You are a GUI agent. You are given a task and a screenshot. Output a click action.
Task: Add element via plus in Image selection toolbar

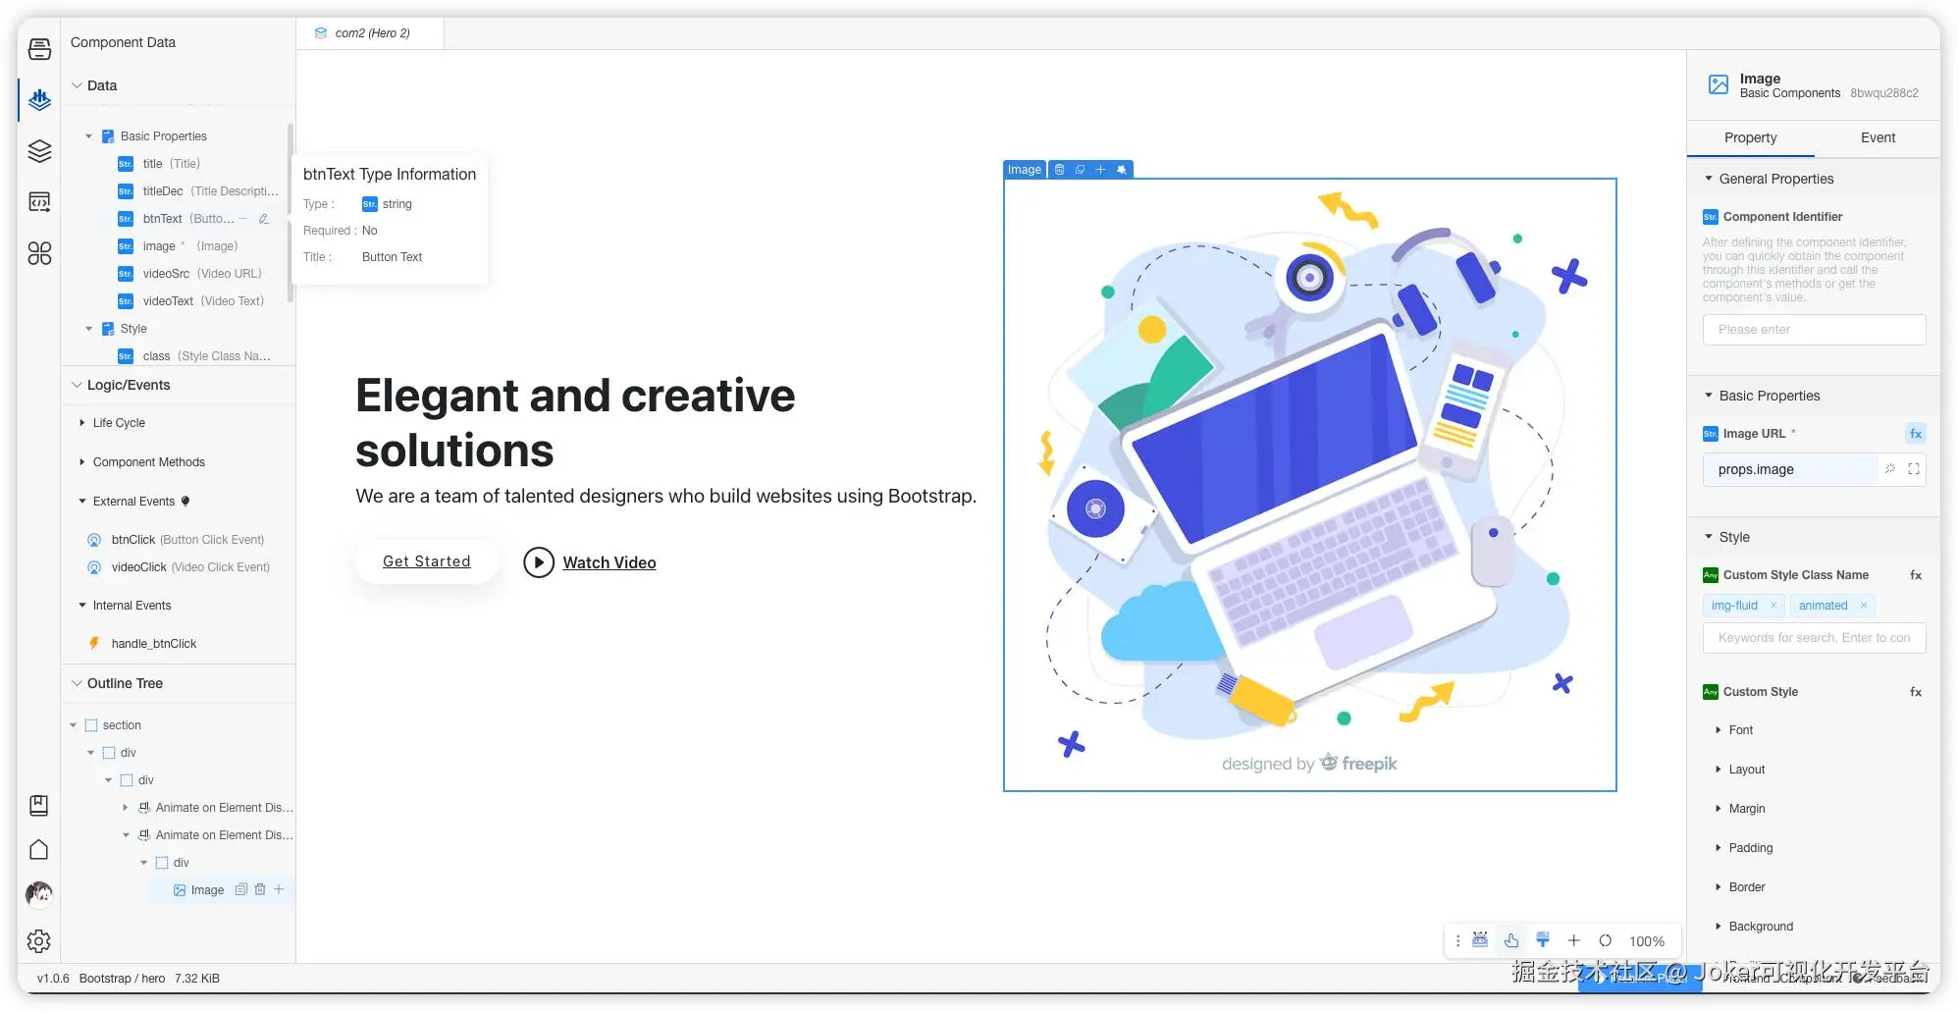(x=1100, y=170)
